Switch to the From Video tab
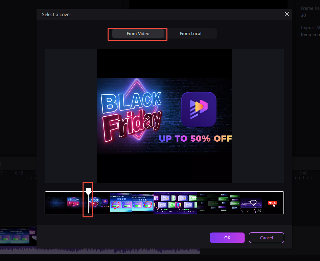Image resolution: width=320 pixels, height=261 pixels. pos(138,34)
